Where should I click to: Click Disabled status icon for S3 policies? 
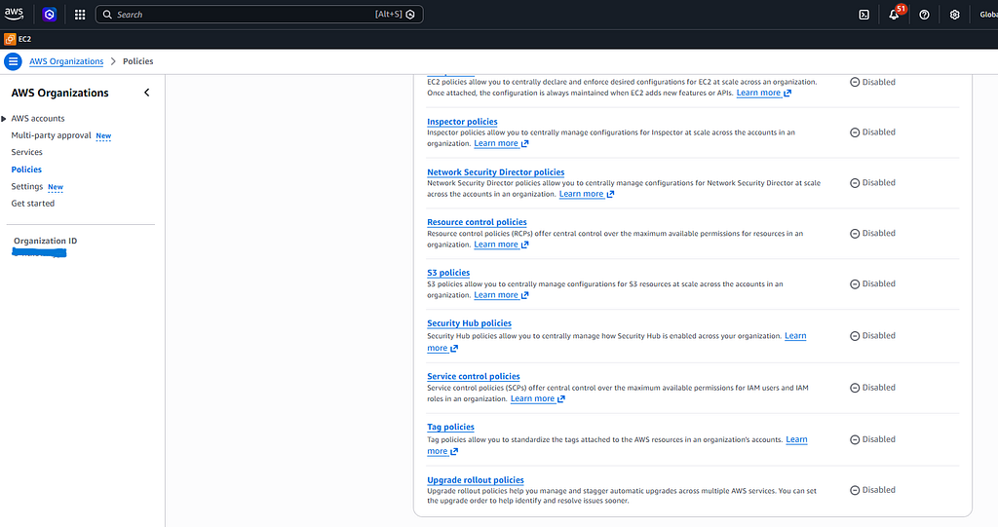[x=855, y=283]
